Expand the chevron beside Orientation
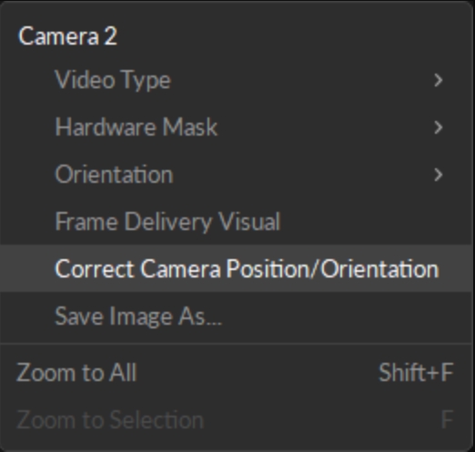The image size is (475, 452). tap(439, 175)
